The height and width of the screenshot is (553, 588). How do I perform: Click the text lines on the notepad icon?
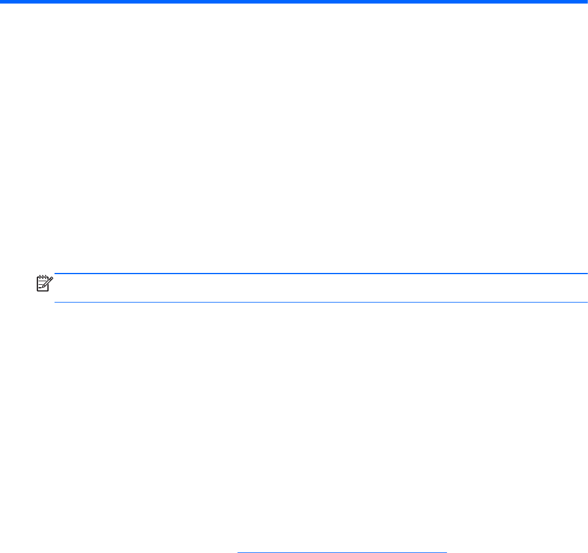click(41, 285)
